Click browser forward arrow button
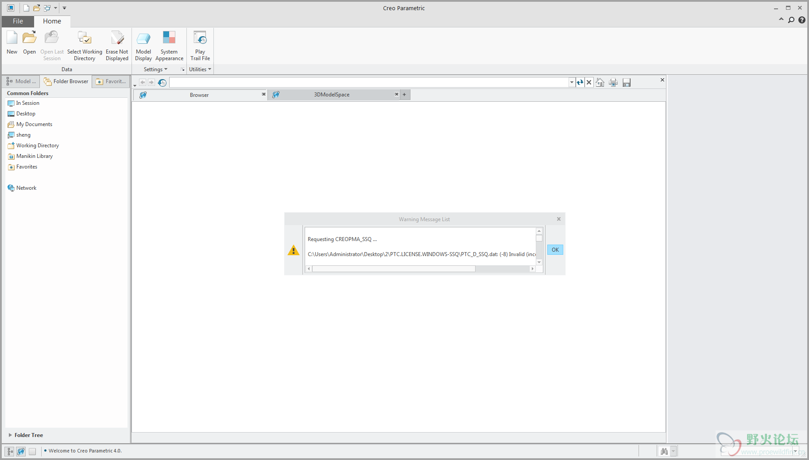809x460 pixels. [151, 82]
